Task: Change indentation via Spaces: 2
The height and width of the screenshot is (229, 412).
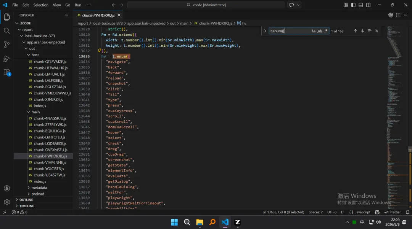Action: pyautogui.click(x=315, y=212)
